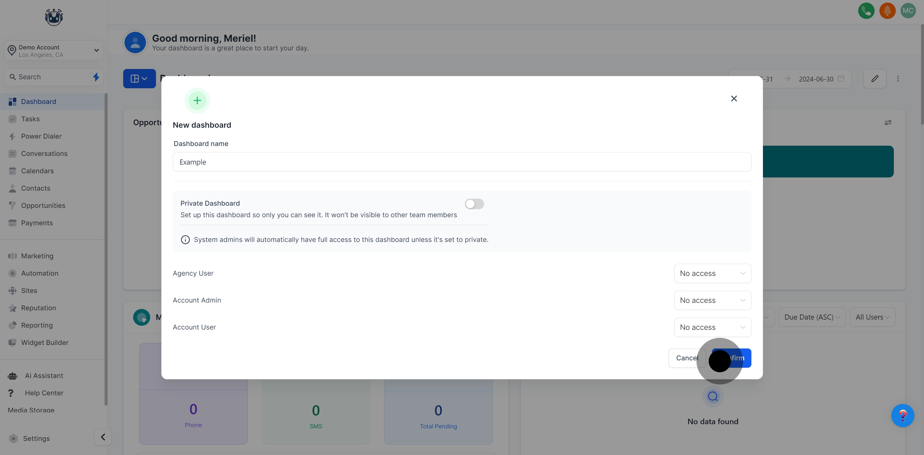Click the opportunity widget filter settings icon
The image size is (924, 455).
pyautogui.click(x=888, y=123)
